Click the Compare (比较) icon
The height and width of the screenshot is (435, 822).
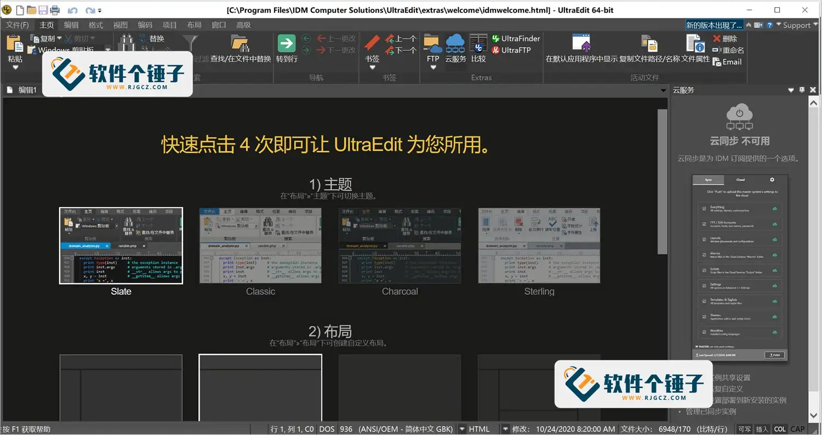click(478, 43)
